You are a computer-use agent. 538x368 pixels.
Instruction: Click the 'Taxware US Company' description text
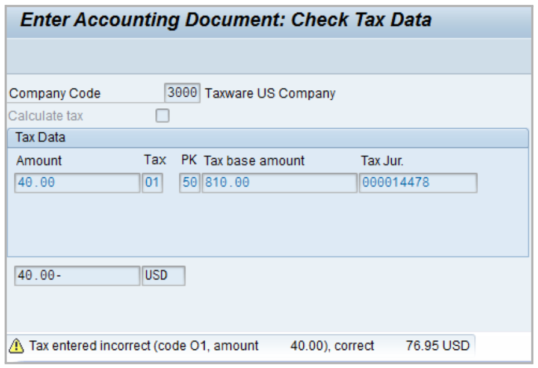pyautogui.click(x=270, y=94)
